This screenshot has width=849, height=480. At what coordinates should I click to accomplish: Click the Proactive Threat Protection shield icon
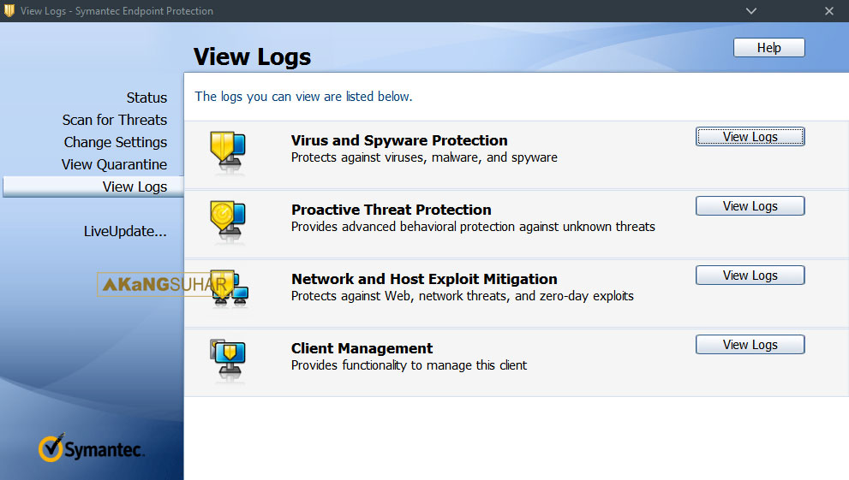click(x=228, y=221)
